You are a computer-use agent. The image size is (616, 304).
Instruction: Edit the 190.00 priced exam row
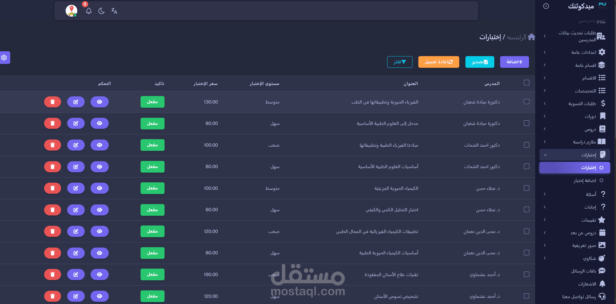click(76, 274)
